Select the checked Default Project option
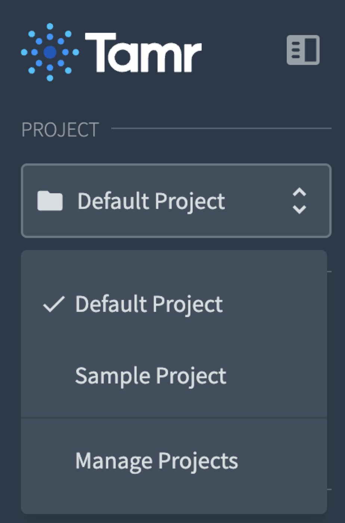 pyautogui.click(x=174, y=304)
